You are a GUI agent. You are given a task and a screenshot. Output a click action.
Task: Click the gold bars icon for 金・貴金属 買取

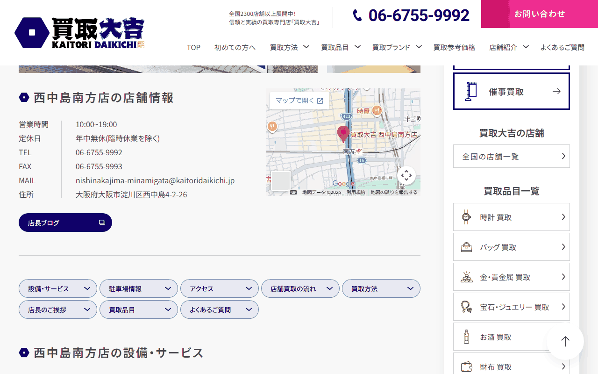[466, 277]
